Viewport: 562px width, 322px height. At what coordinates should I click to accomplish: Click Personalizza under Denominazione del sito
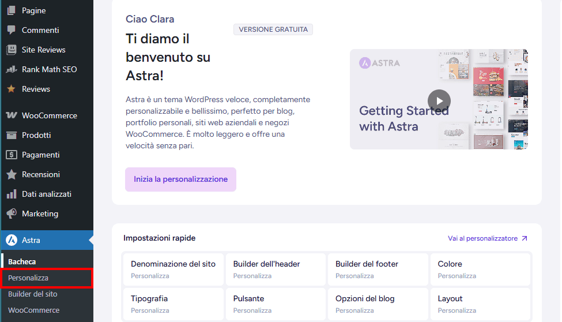(x=150, y=276)
